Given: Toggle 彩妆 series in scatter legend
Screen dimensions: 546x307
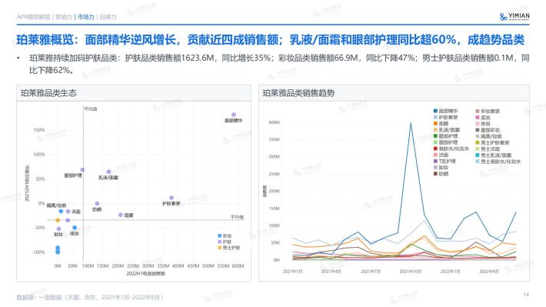Looking at the screenshot, I should click(x=225, y=236).
